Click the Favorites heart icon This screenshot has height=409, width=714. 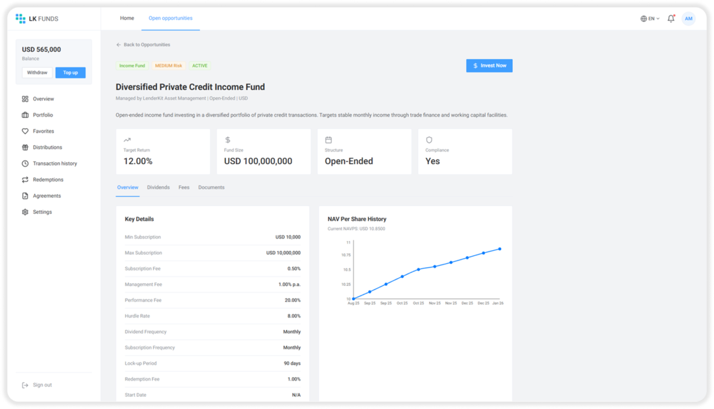tap(25, 131)
